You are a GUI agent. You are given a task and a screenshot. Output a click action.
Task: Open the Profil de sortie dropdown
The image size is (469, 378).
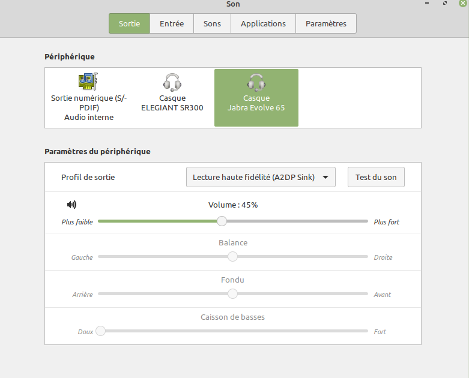260,177
